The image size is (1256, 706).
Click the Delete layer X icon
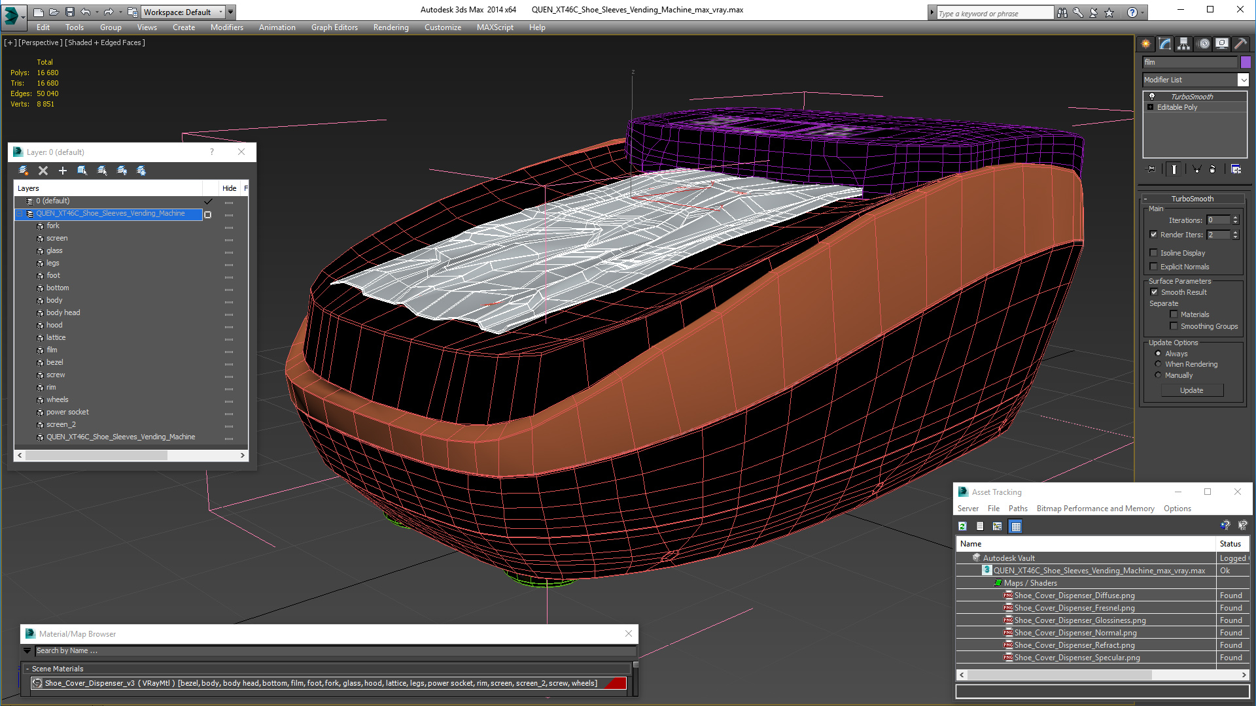(x=43, y=171)
